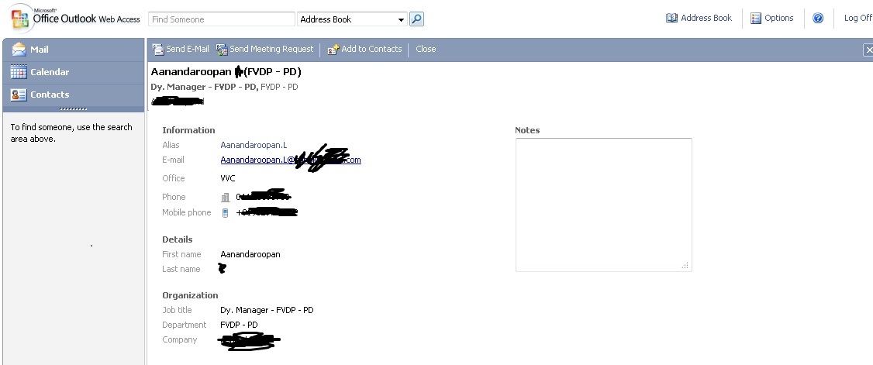
Task: Focus the Find Someone search field
Action: pos(222,19)
